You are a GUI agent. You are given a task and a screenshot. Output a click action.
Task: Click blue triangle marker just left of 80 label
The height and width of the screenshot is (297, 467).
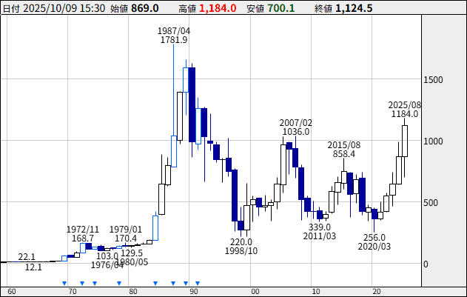click(x=118, y=283)
